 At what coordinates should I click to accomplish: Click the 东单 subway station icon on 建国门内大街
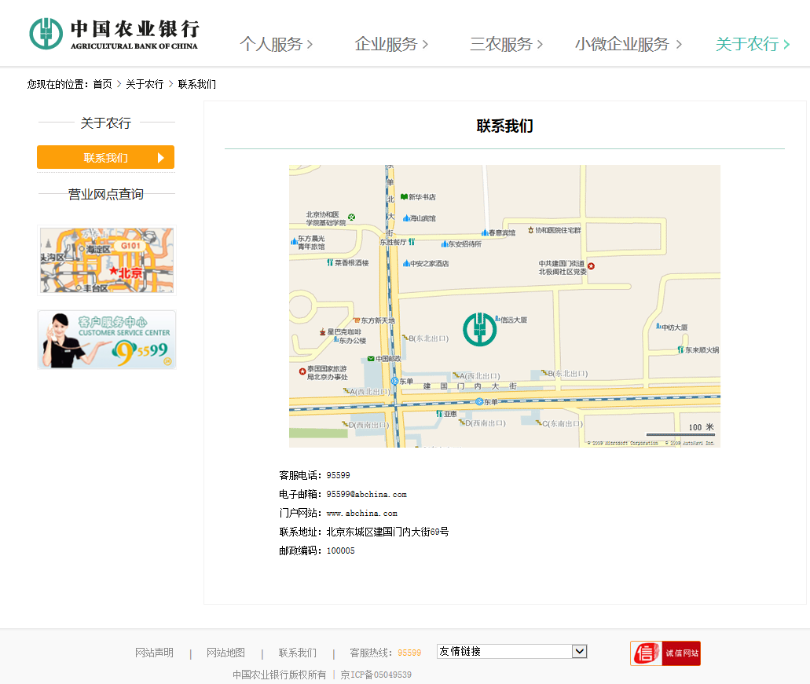[479, 401]
